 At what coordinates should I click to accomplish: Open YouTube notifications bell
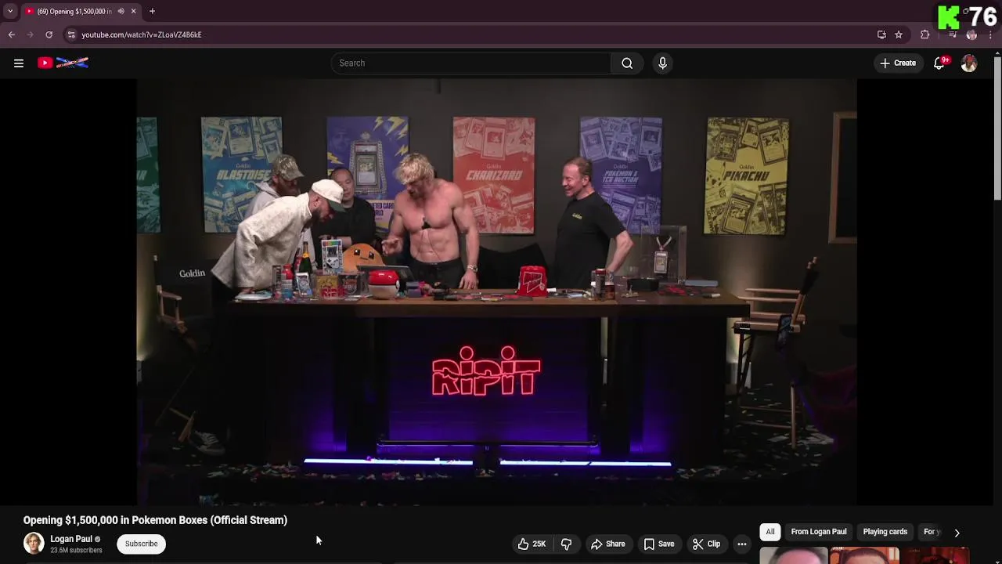tap(939, 63)
